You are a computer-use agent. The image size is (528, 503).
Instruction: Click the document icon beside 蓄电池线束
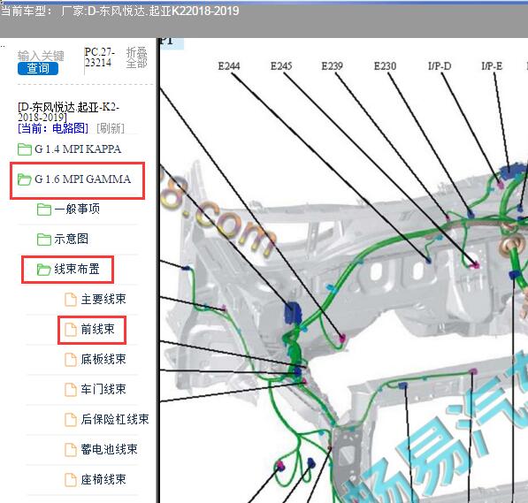(x=71, y=449)
